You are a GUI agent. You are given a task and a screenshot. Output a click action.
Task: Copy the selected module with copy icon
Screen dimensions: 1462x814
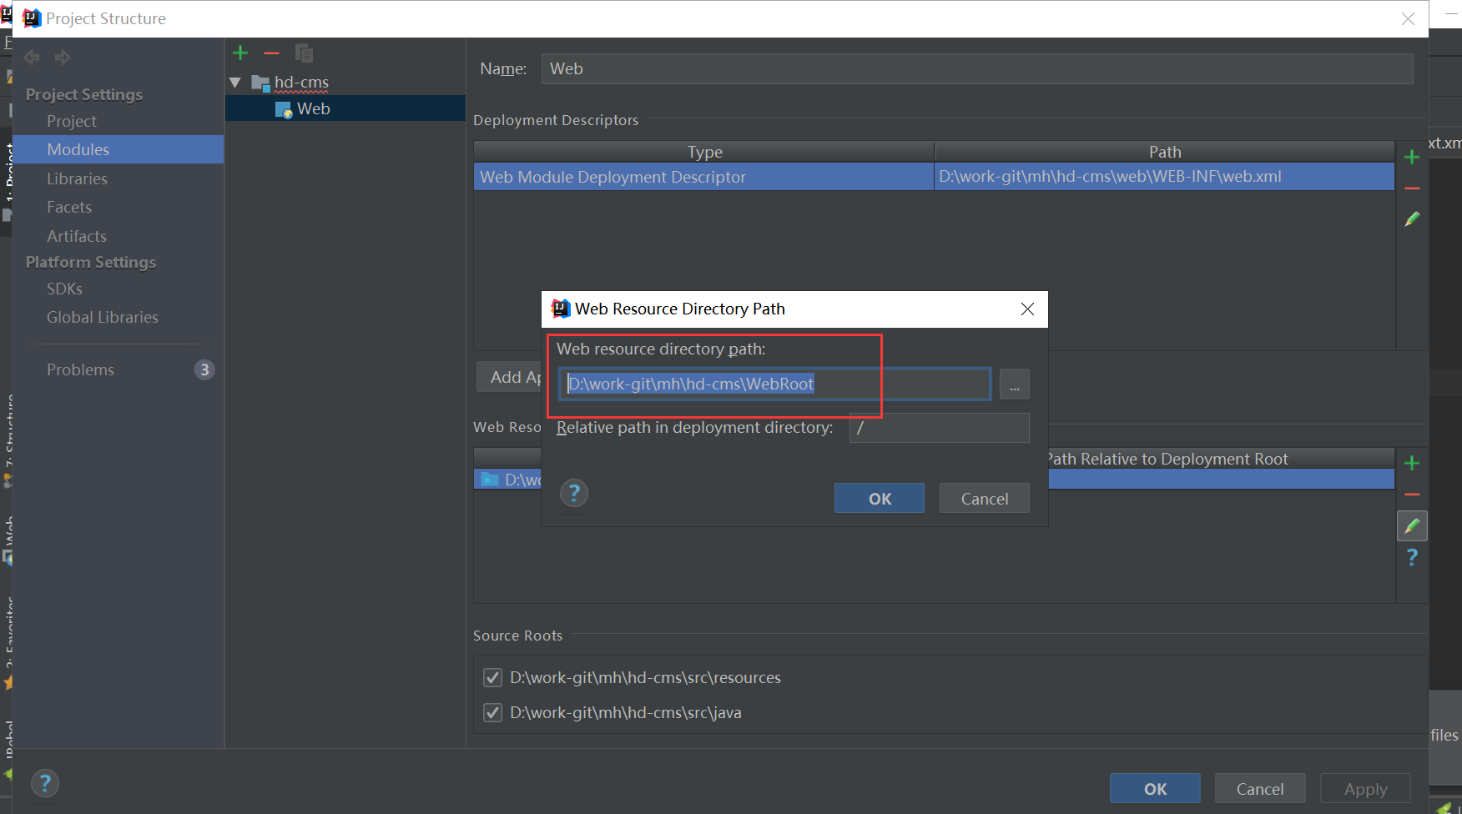coord(304,53)
